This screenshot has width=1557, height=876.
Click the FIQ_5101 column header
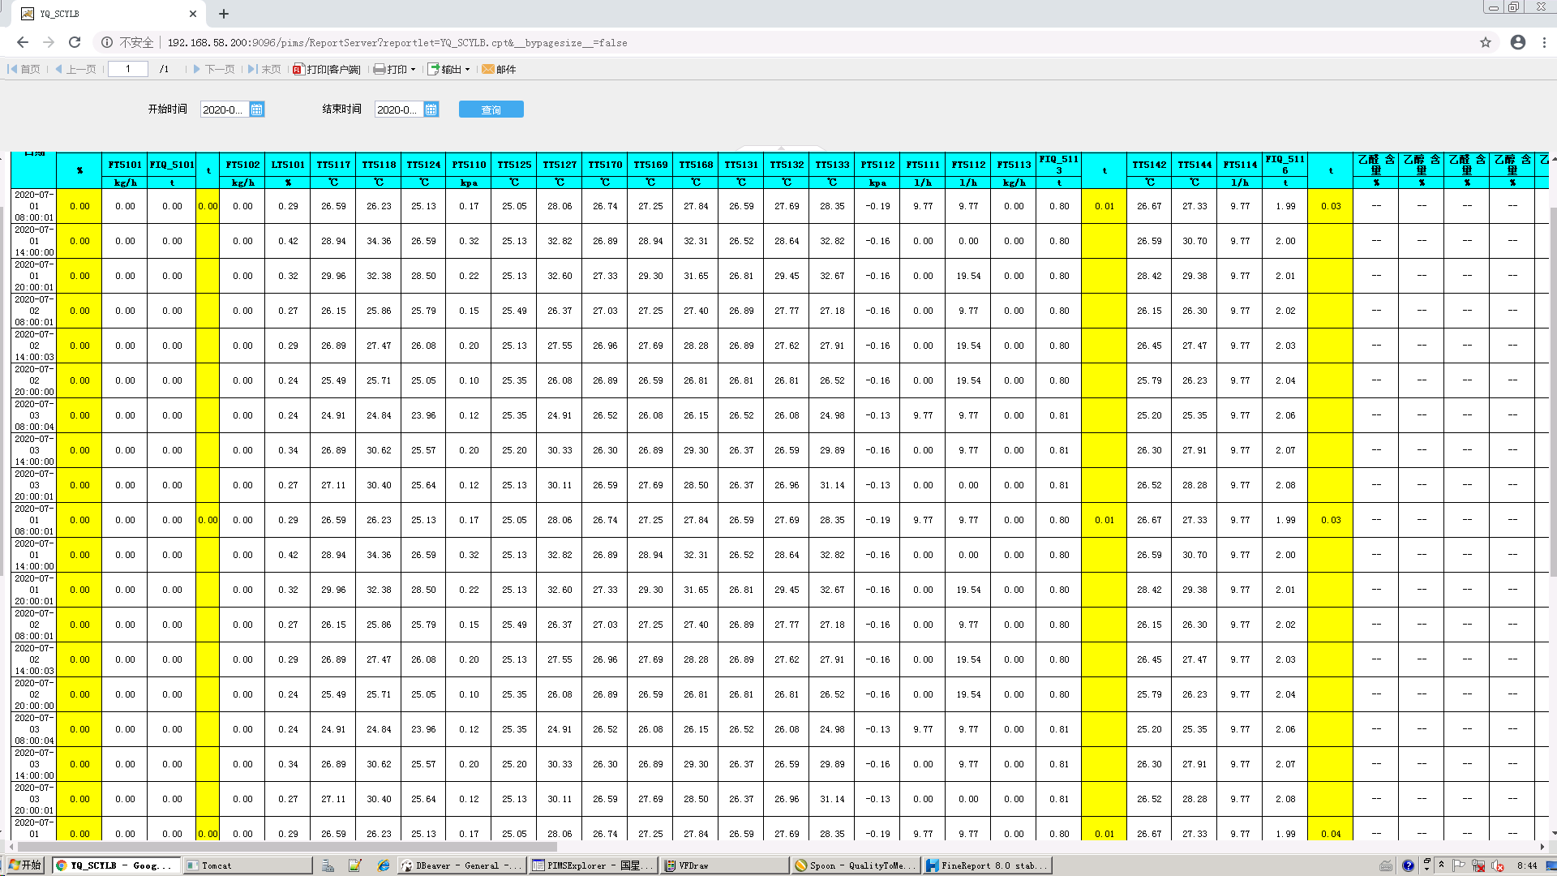[172, 165]
